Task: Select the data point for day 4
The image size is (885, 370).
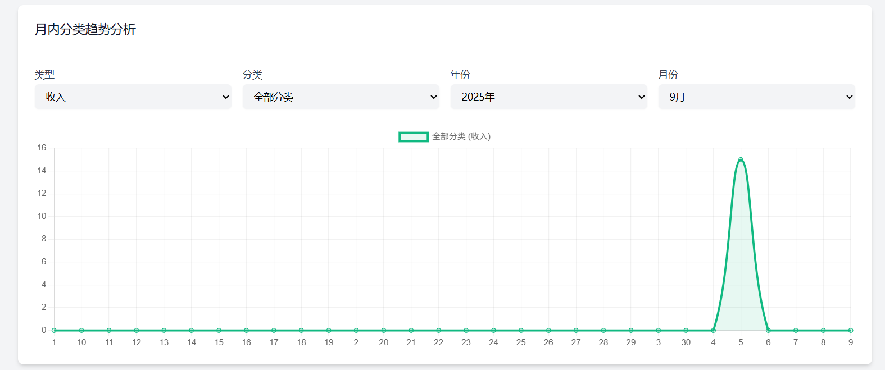Action: click(x=713, y=330)
